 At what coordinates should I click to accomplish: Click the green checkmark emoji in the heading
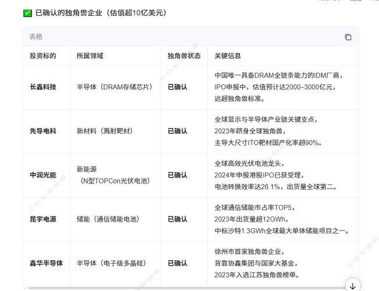[x=27, y=13]
